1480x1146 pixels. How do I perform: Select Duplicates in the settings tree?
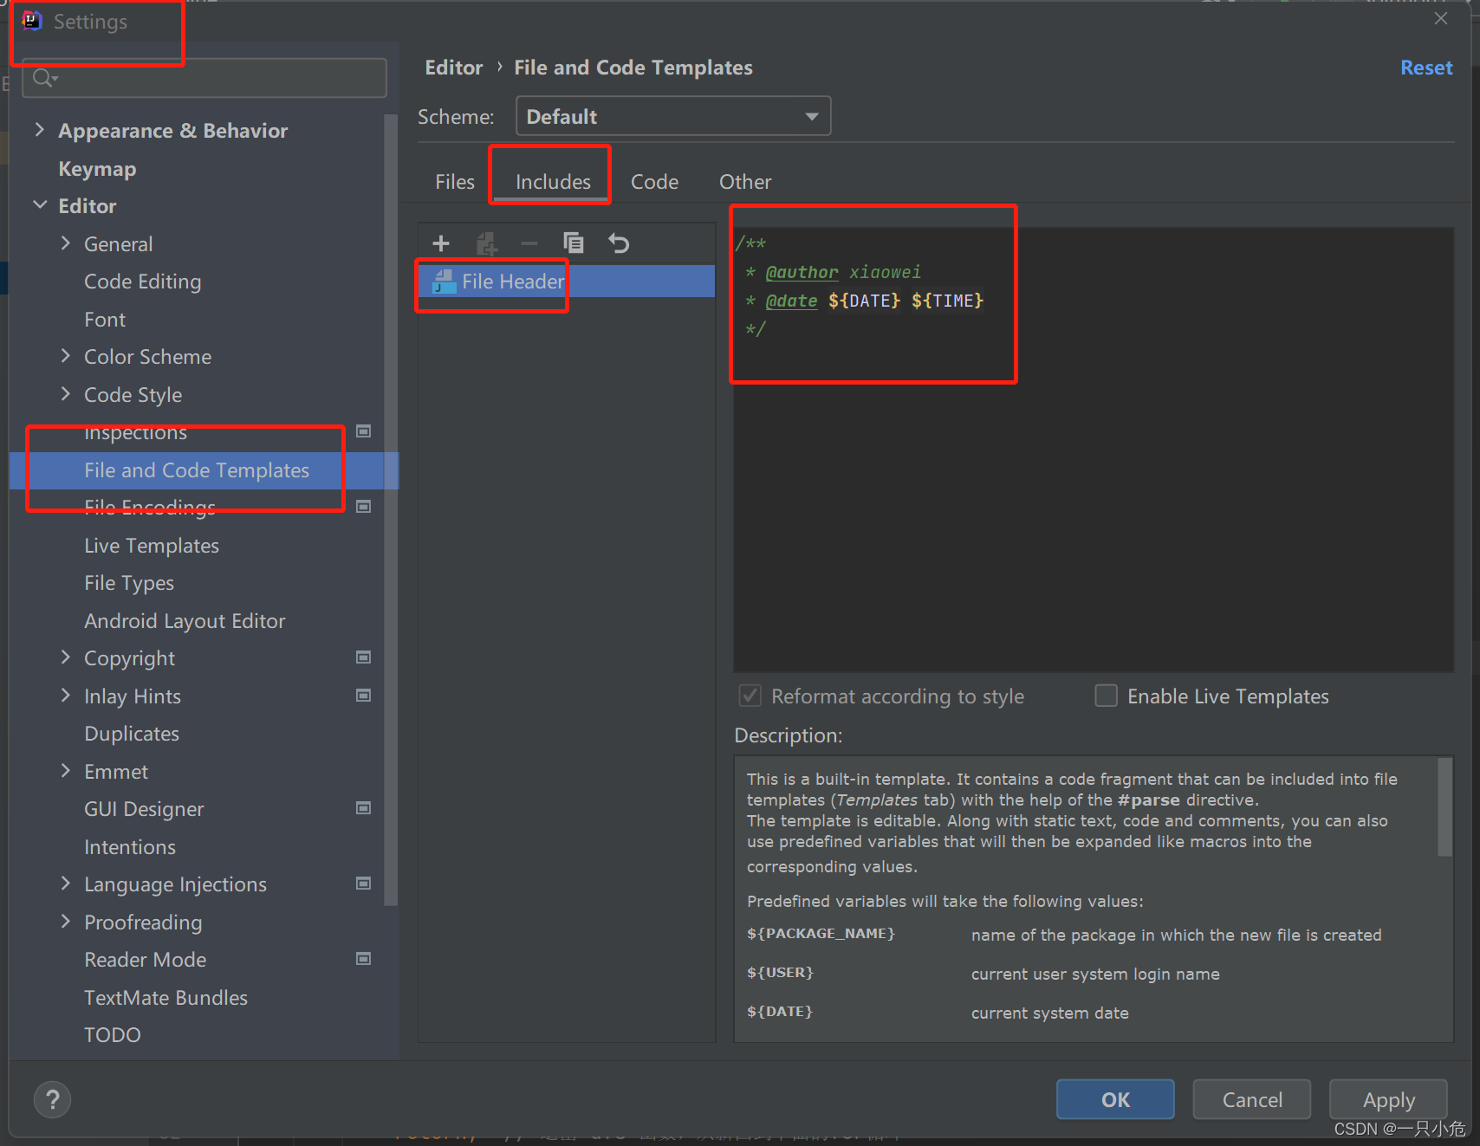coord(132,734)
